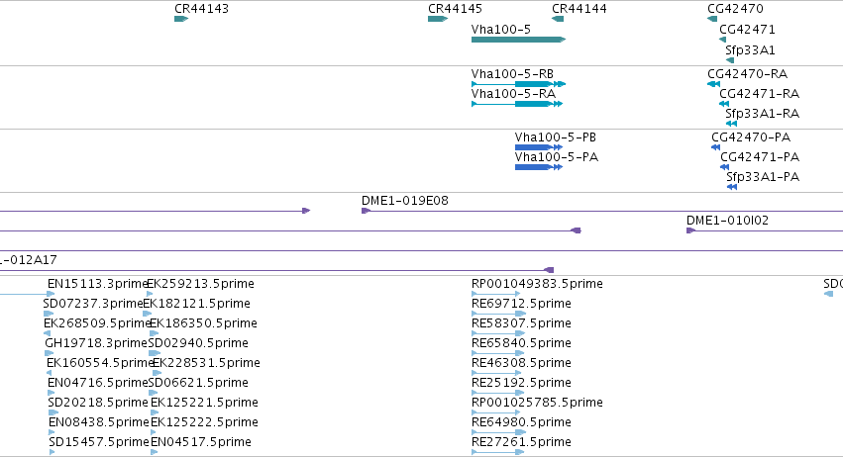Select the EK228531.5prime EST
The width and height of the screenshot is (843, 457).
tap(157, 373)
